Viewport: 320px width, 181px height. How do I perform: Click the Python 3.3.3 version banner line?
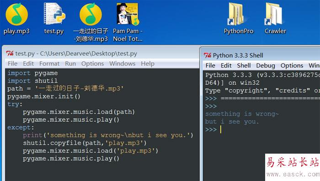pos(262,75)
